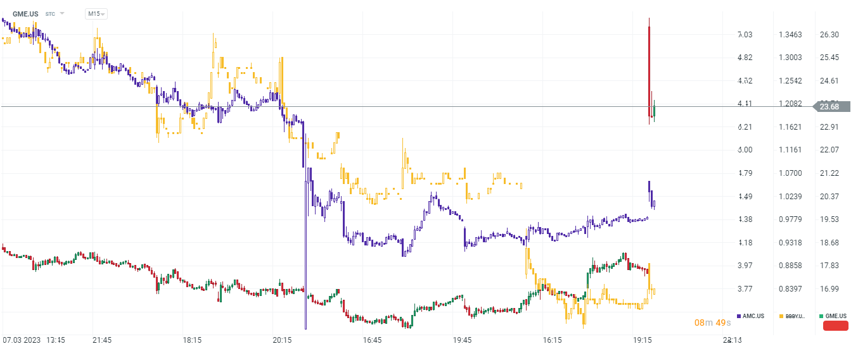Click the 1.3463 BBBY axis value
The height and width of the screenshot is (351, 858).
(790, 35)
